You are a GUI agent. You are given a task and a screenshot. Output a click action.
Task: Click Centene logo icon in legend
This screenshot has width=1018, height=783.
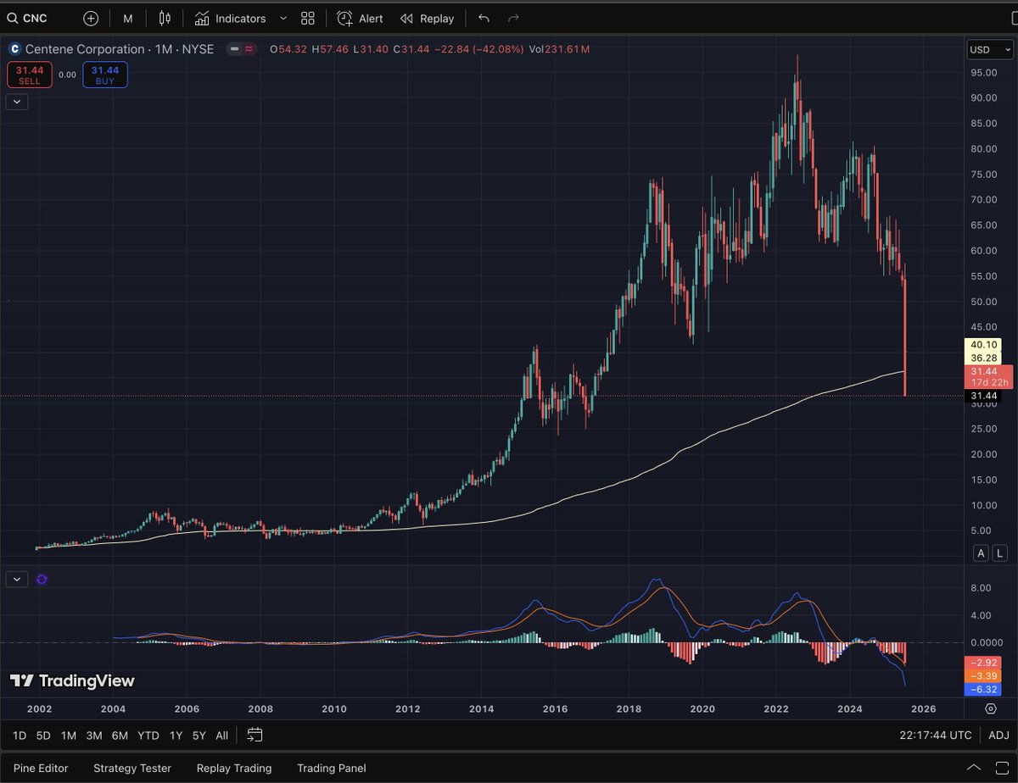[x=14, y=49]
